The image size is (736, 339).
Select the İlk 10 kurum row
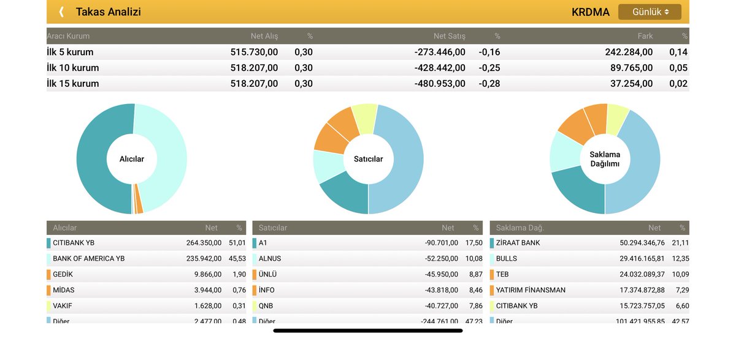click(368, 68)
